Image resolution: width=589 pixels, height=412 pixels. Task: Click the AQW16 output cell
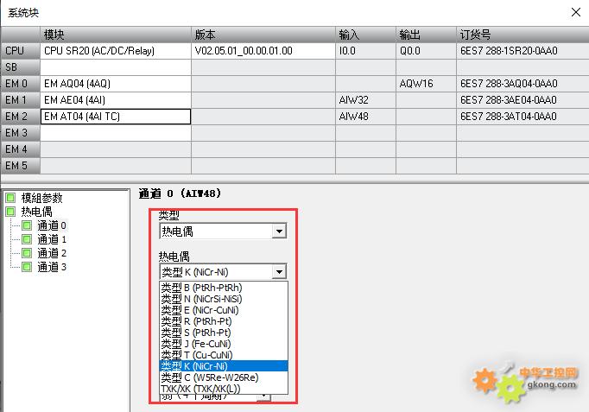point(426,84)
